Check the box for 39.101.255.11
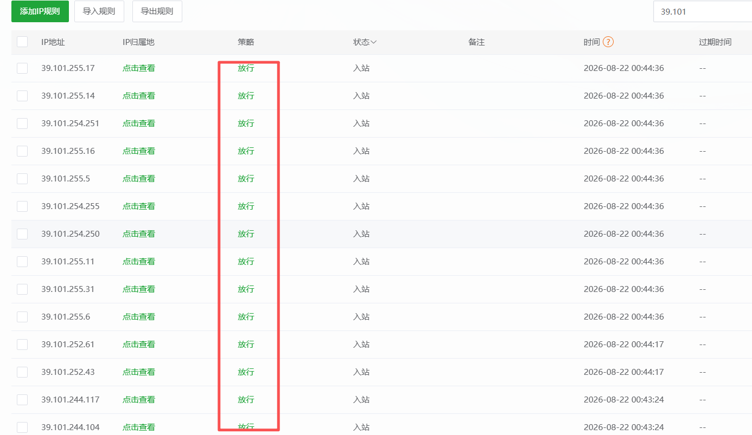 [x=22, y=262]
